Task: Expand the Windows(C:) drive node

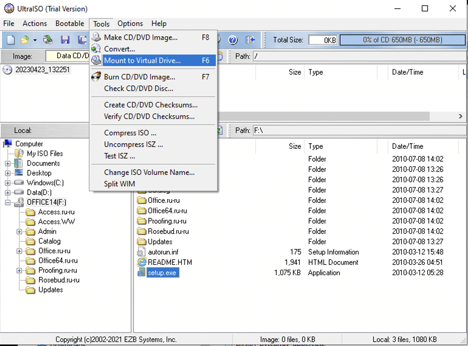Action: coord(8,183)
